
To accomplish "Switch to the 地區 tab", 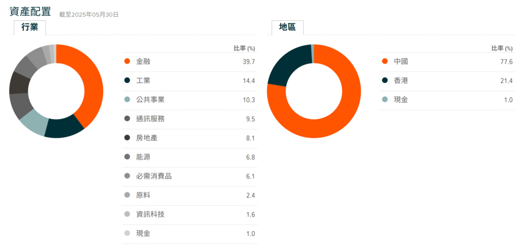I will point(288,27).
